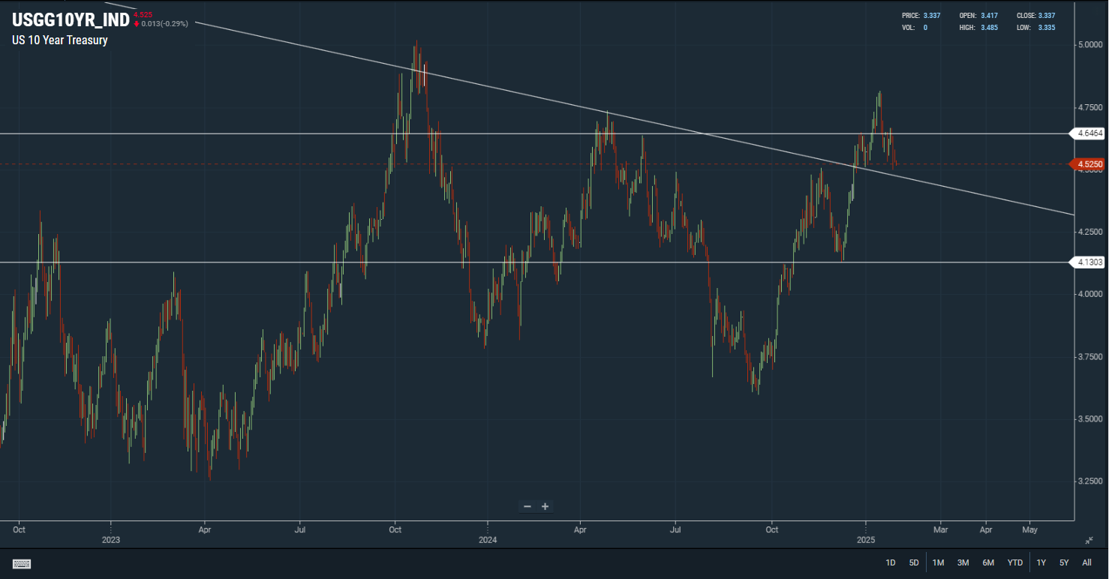This screenshot has height=579, width=1109.
Task: Set the chart to 5Y
Action: (x=1064, y=562)
